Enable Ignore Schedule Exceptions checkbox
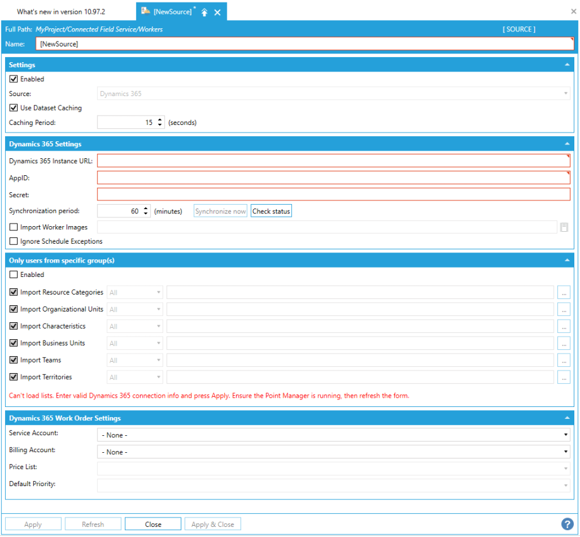 tap(14, 241)
